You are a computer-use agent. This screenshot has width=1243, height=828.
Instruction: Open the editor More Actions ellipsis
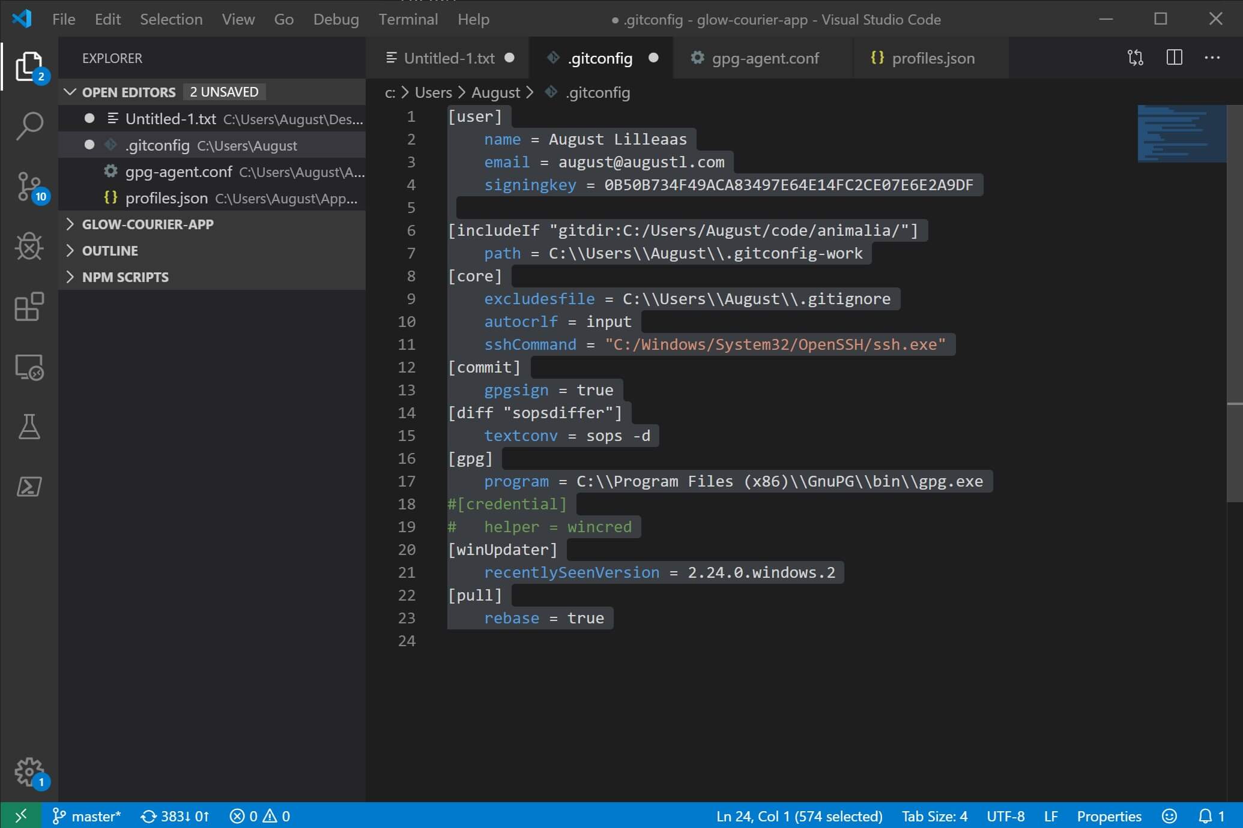click(x=1212, y=58)
